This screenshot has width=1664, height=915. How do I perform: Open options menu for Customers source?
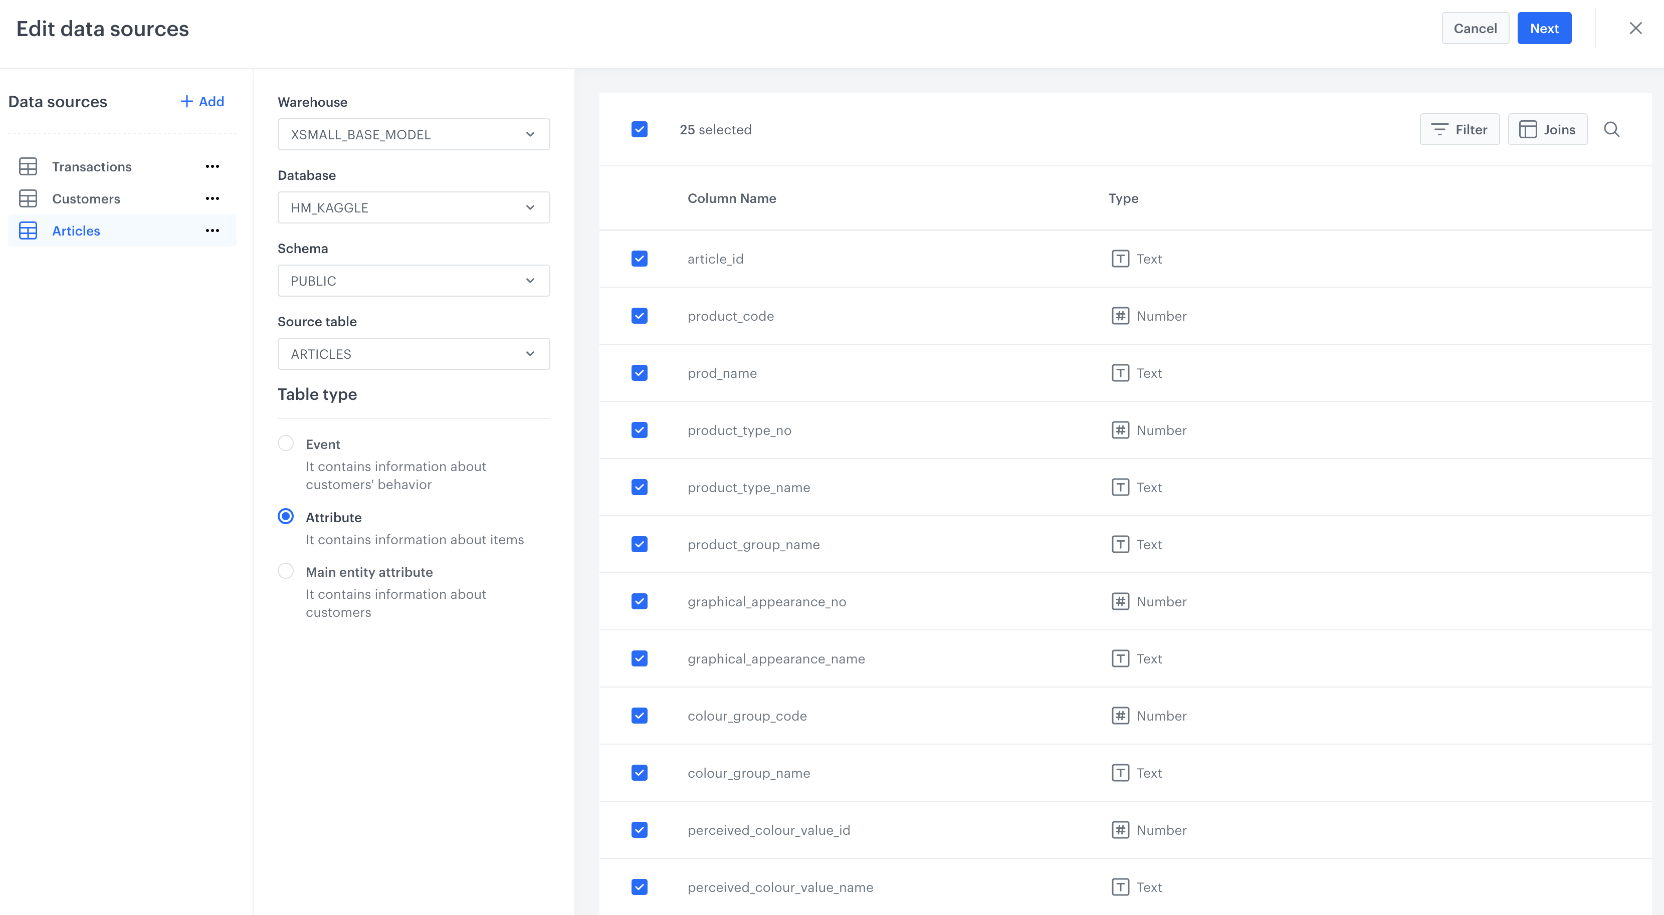coord(213,199)
